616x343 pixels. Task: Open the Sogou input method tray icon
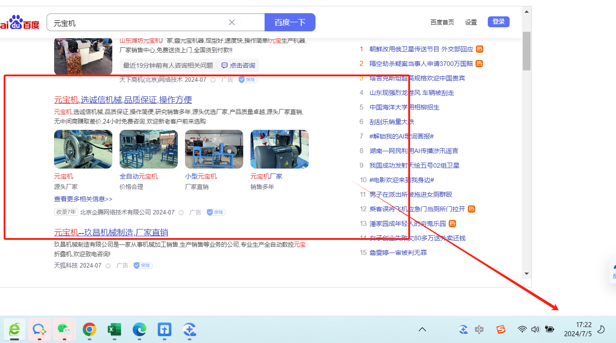(501, 329)
